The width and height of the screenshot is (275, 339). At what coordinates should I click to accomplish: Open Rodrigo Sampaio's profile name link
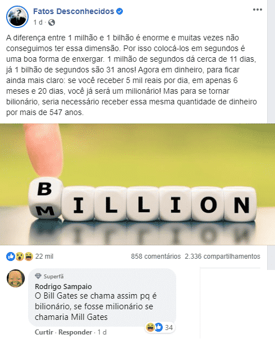click(x=63, y=286)
